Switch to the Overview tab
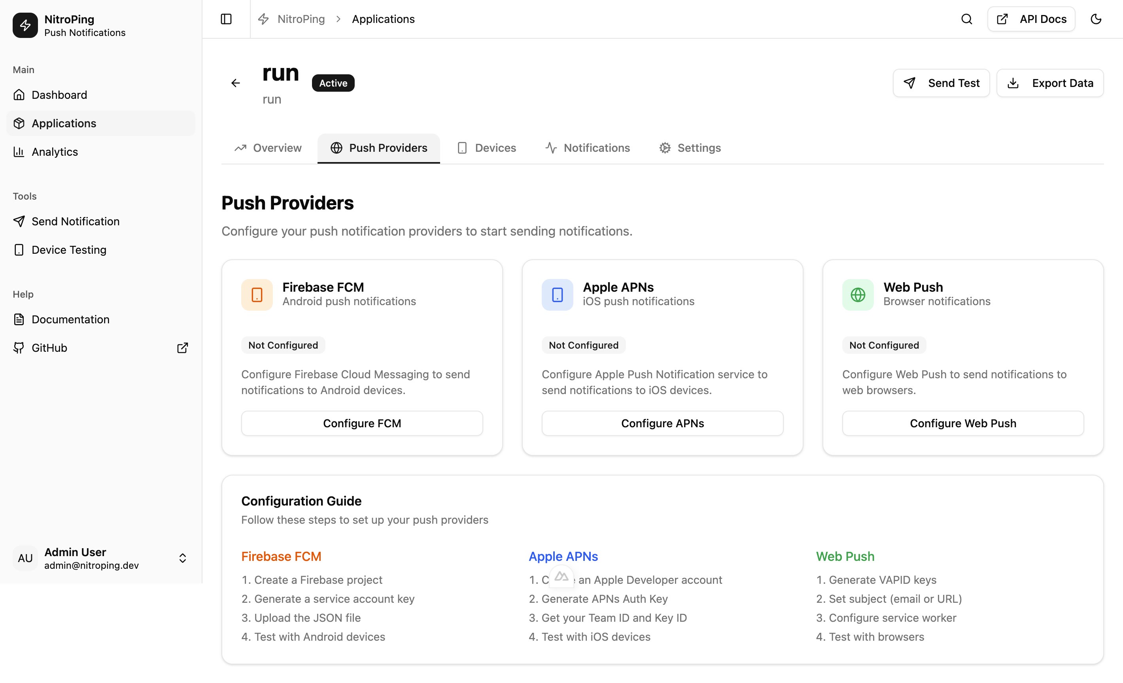 click(268, 148)
